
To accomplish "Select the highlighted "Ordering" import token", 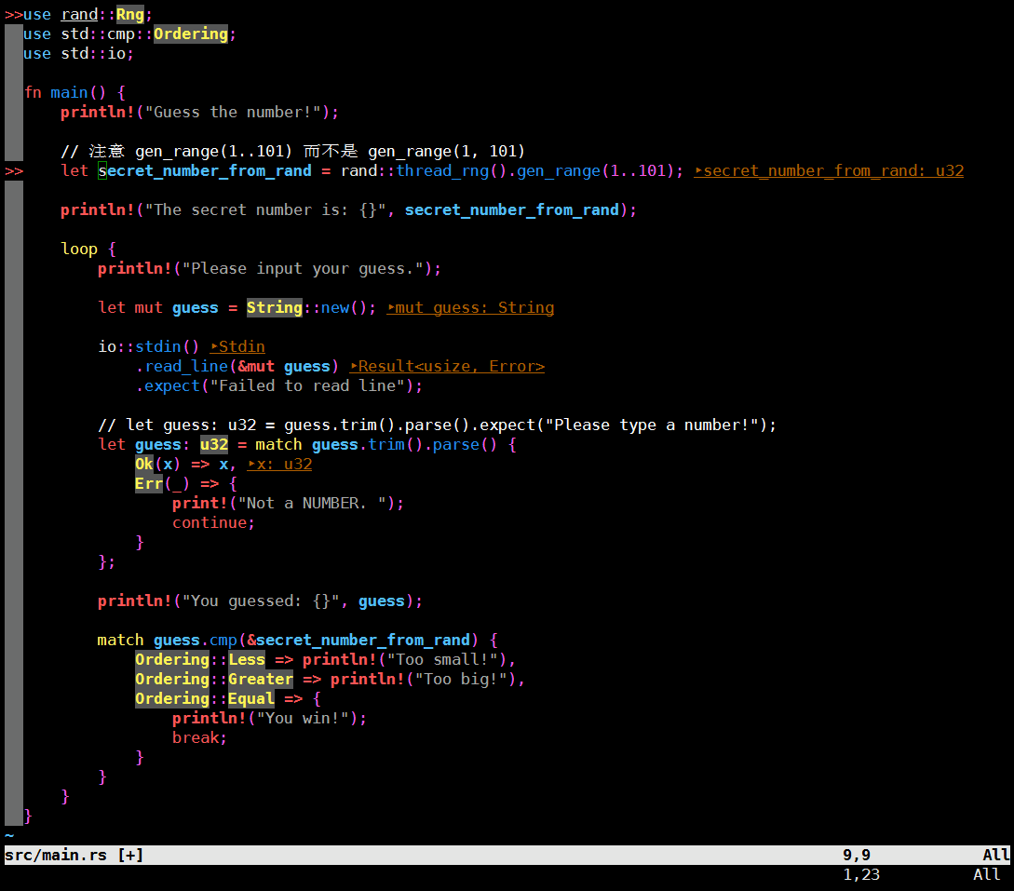I will [x=190, y=34].
